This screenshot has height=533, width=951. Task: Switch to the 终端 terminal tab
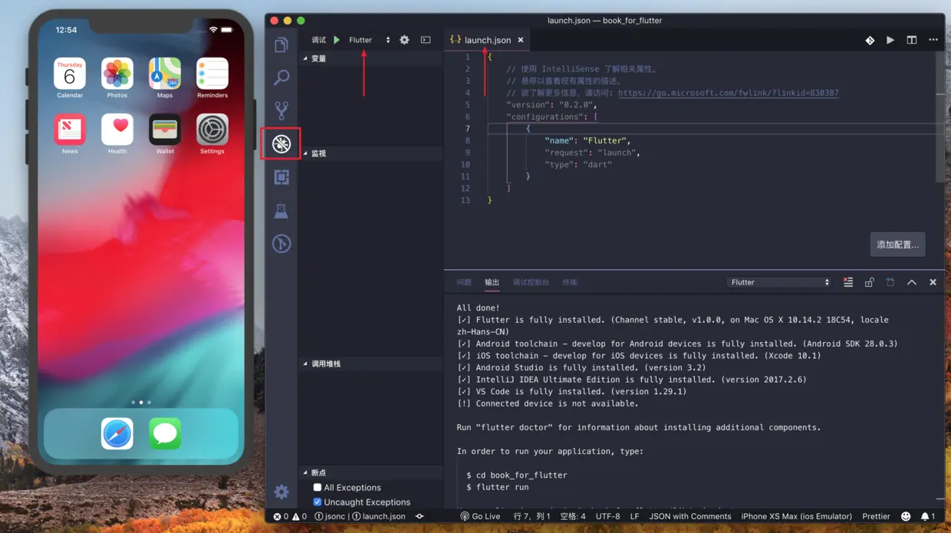[570, 282]
